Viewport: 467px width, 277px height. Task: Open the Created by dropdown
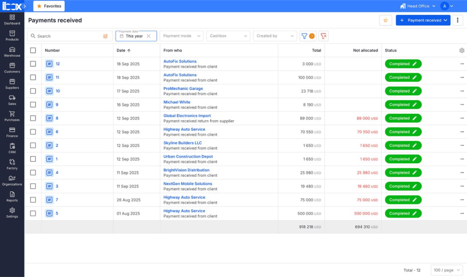click(x=274, y=35)
